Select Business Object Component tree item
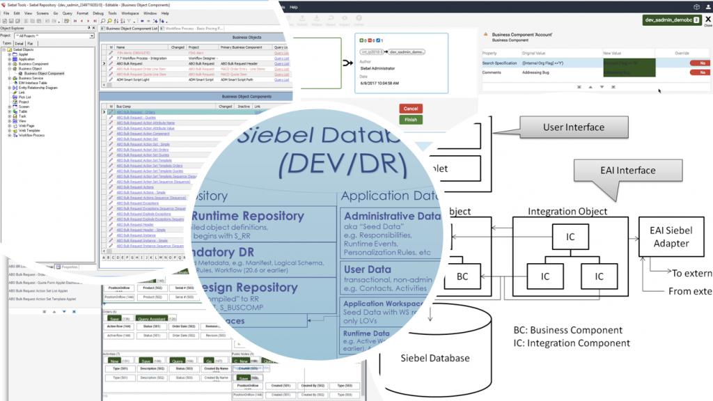Viewport: 713px width, 401px height. click(44, 73)
